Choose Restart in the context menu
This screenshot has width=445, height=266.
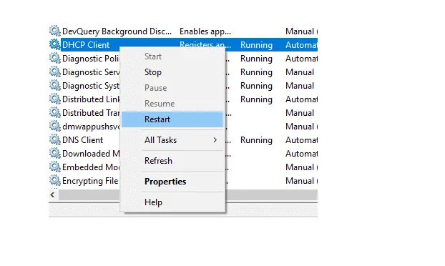(172, 119)
